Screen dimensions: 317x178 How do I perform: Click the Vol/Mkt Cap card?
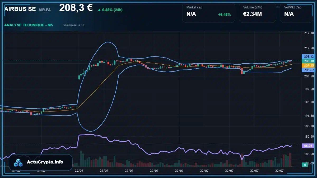point(296,13)
